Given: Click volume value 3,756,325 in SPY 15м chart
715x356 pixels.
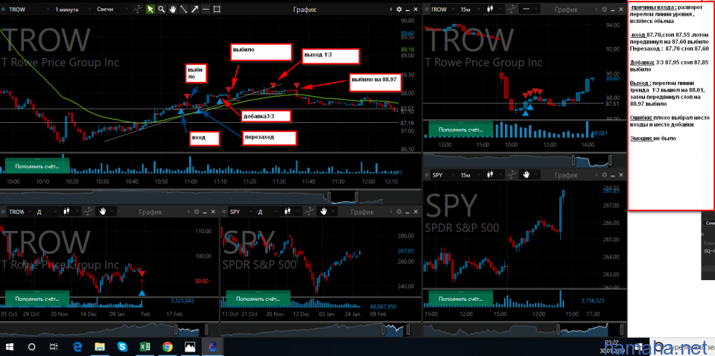Looking at the screenshot, I should [x=593, y=300].
